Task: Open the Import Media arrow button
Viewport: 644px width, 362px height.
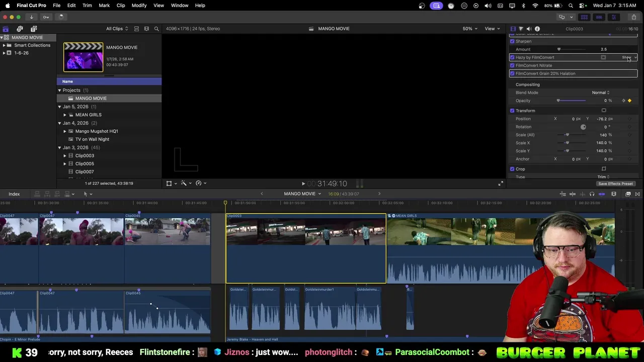Action: (31, 17)
